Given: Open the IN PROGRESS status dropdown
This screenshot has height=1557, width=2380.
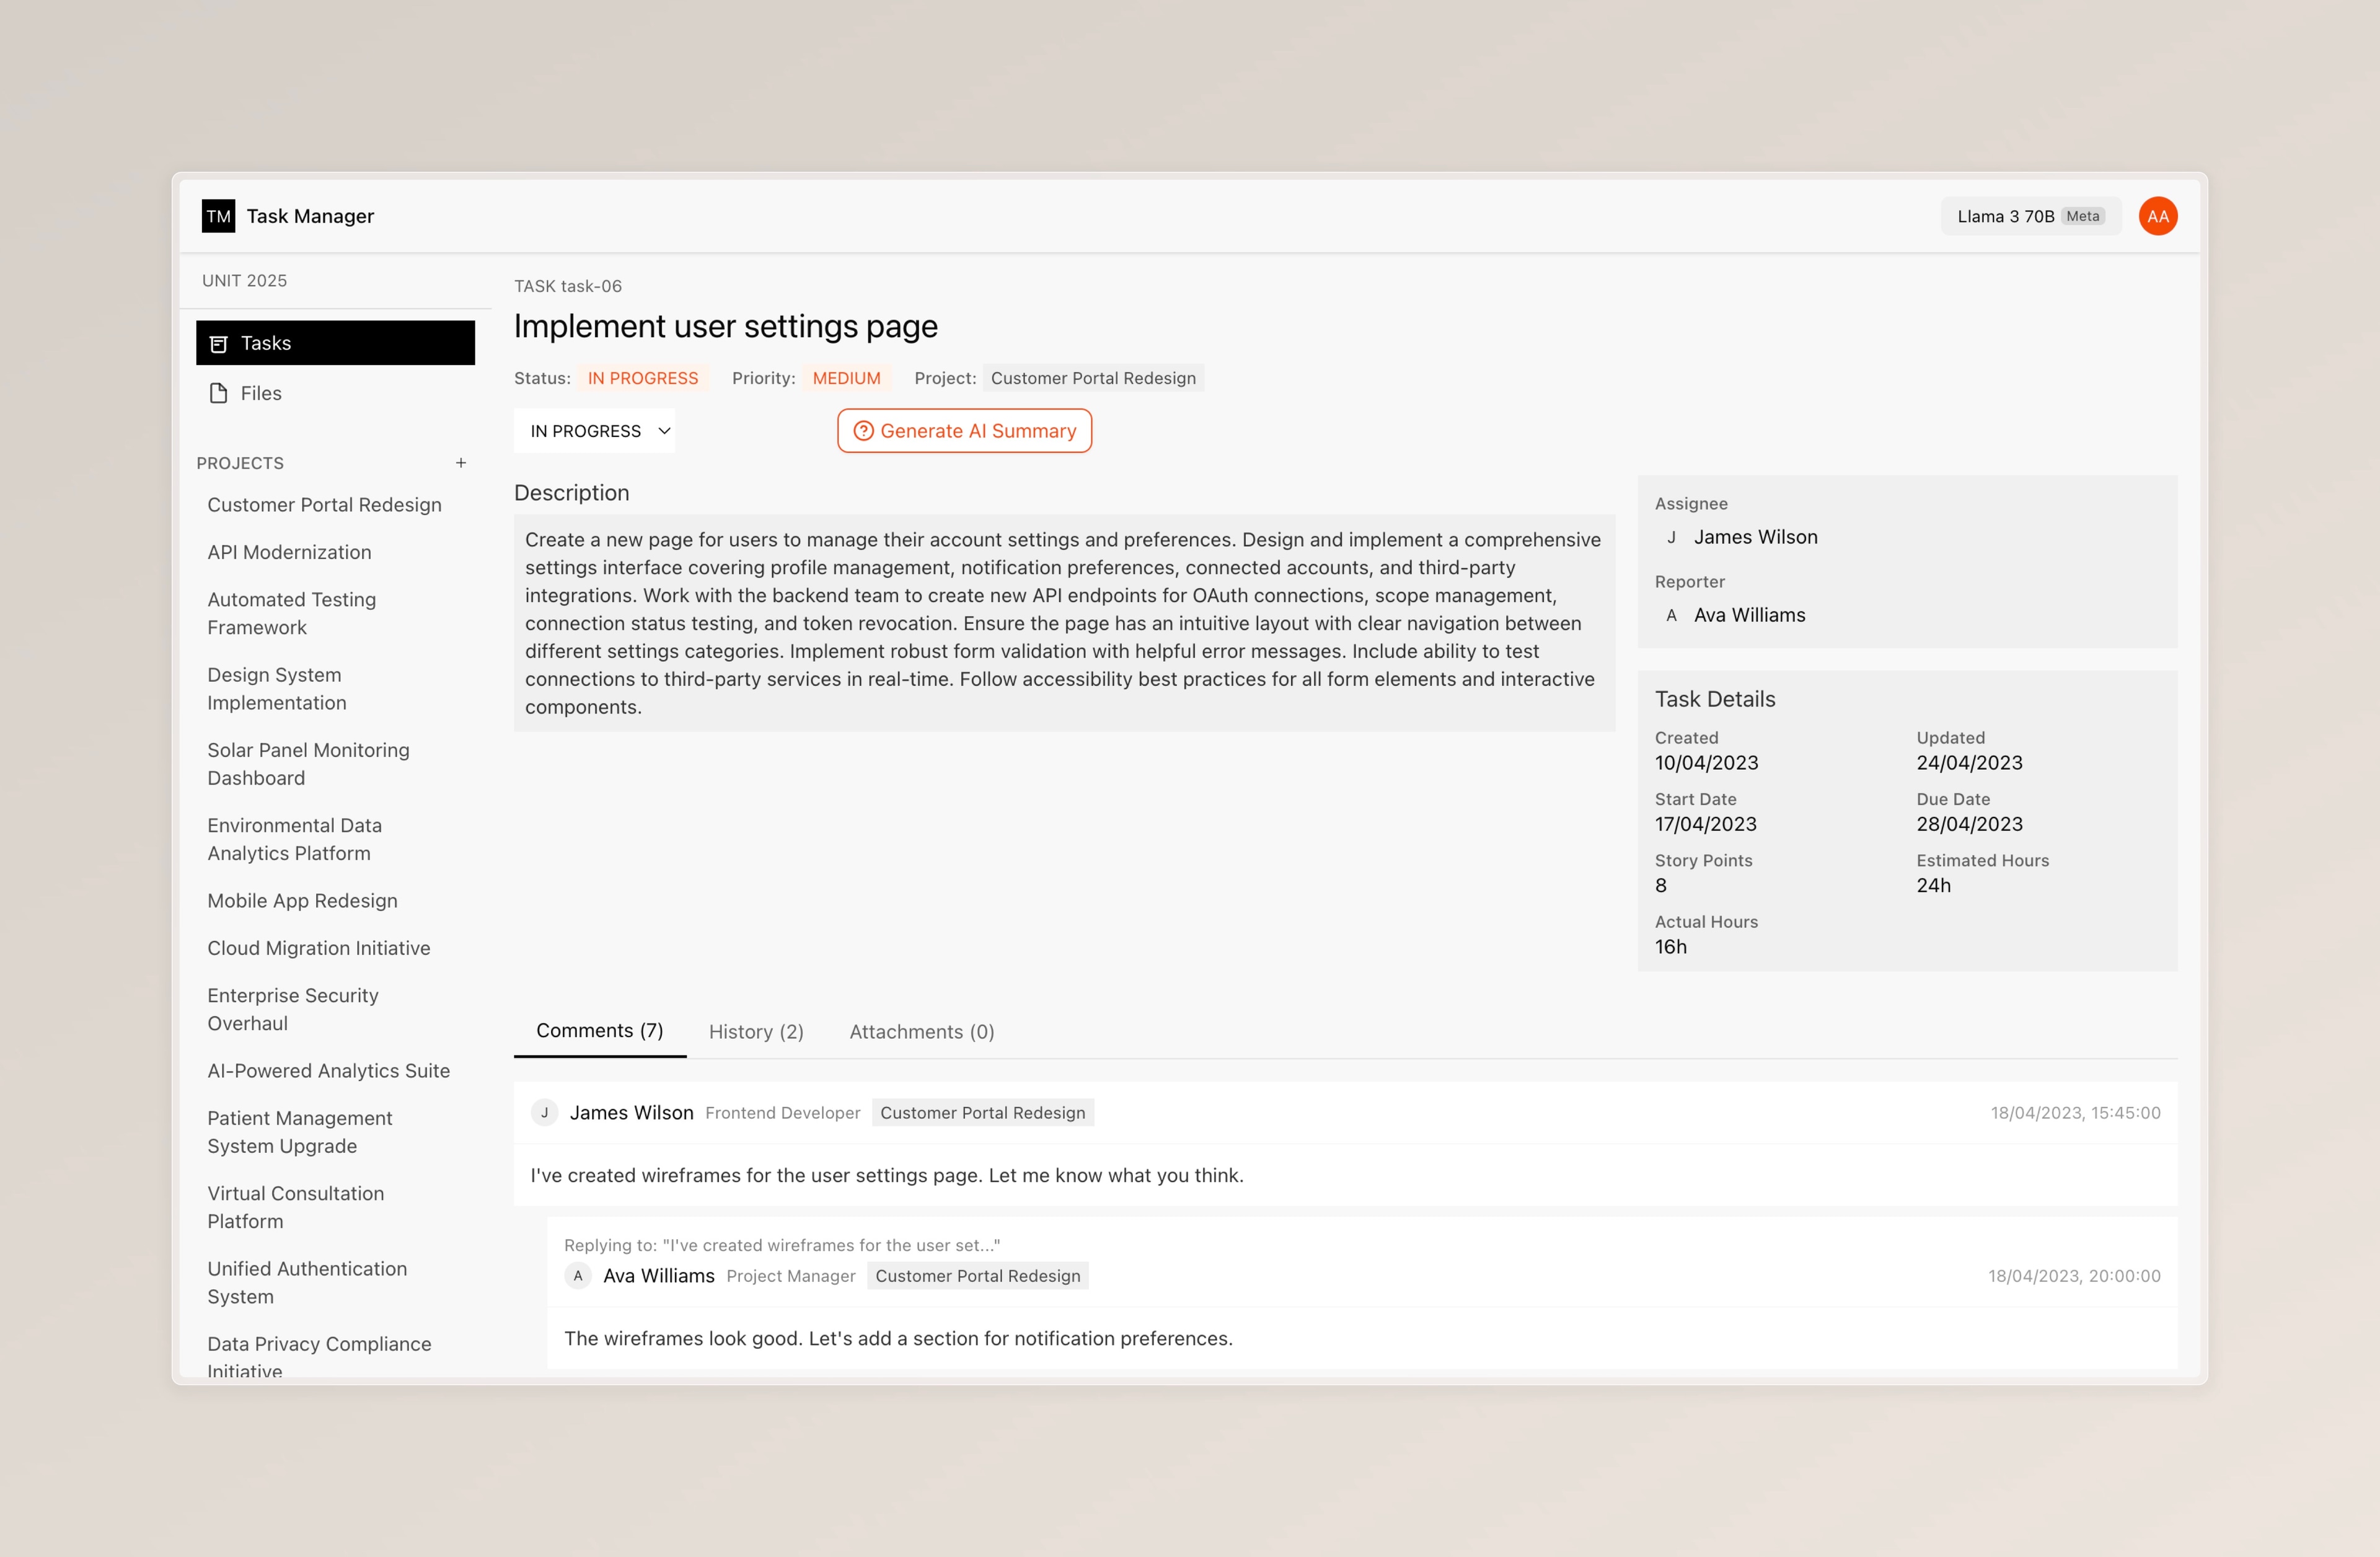Looking at the screenshot, I should pos(595,431).
